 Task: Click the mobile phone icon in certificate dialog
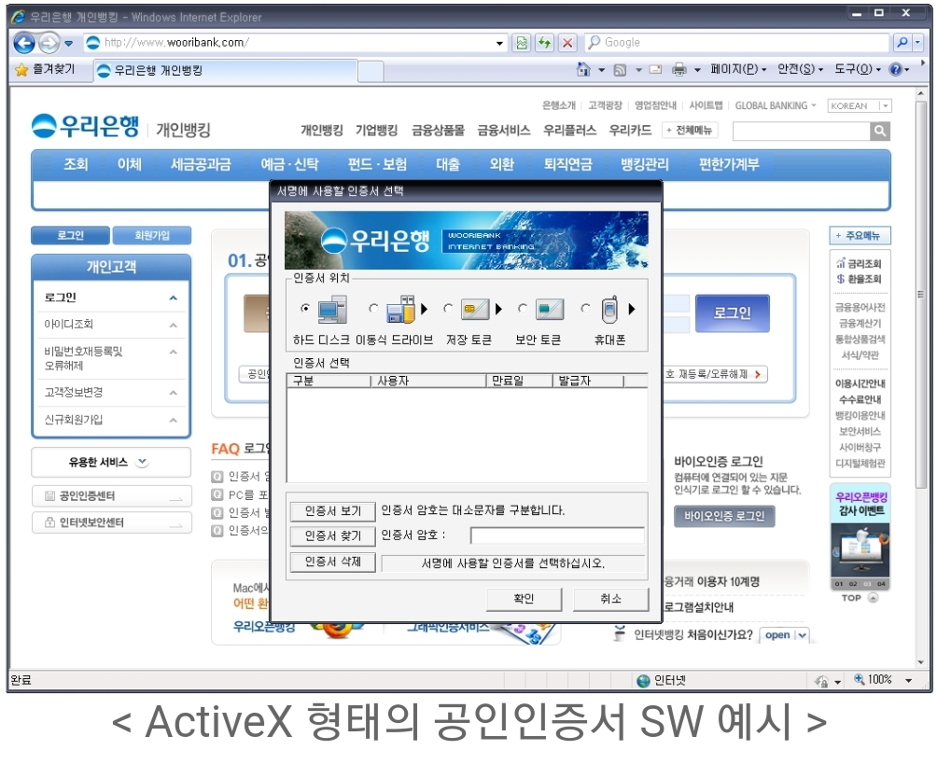(x=609, y=310)
